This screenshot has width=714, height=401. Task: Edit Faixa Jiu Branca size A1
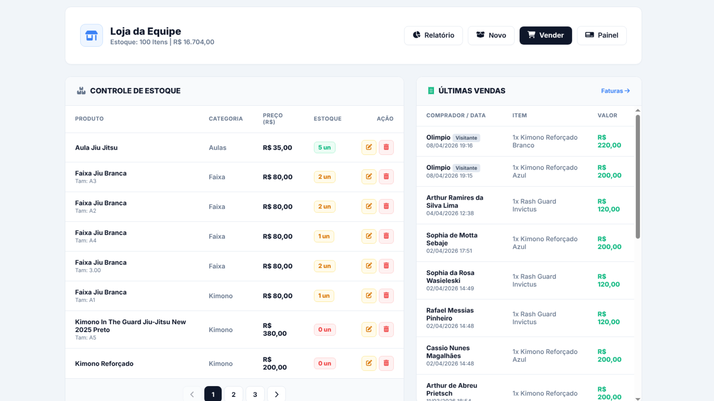tap(369, 296)
